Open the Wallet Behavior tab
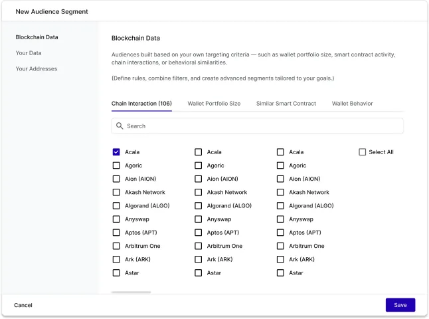This screenshot has height=319, width=429. click(353, 104)
